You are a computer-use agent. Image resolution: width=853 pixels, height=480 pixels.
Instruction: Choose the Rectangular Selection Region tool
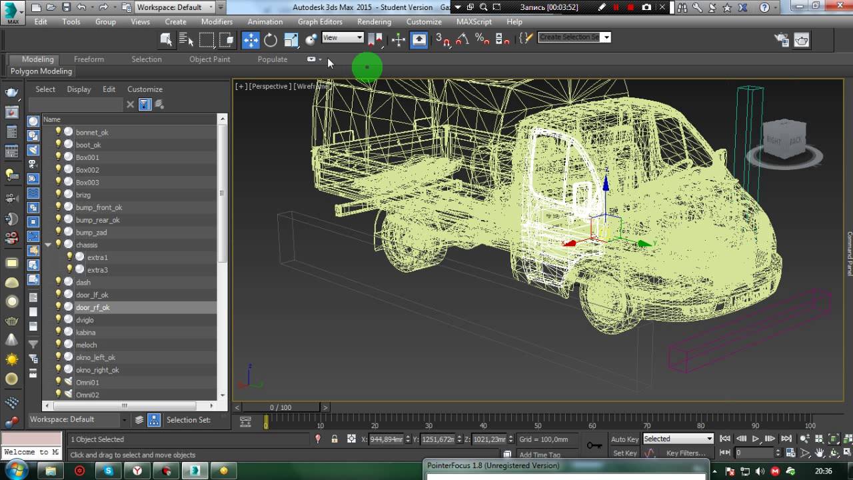click(x=207, y=40)
